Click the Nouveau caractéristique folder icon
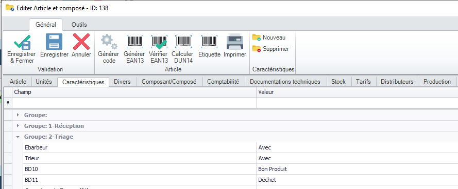 click(257, 37)
